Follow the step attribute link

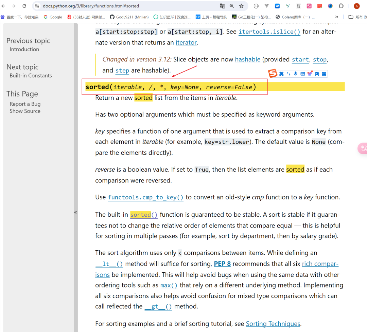pyautogui.click(x=122, y=70)
